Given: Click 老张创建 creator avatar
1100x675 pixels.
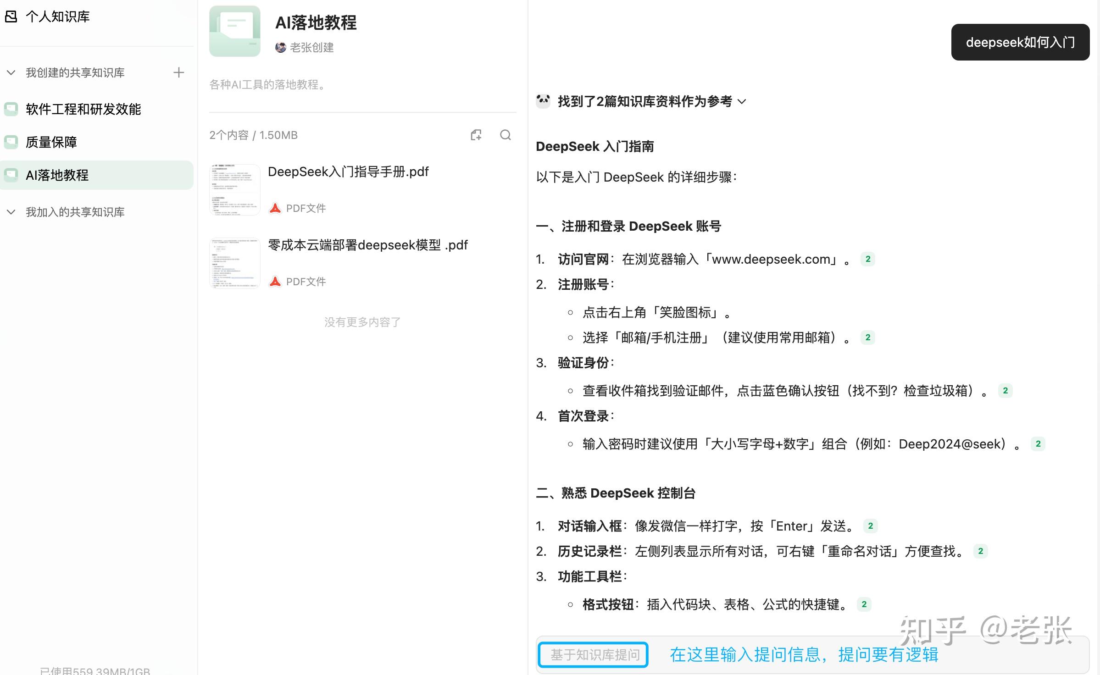Looking at the screenshot, I should 280,47.
